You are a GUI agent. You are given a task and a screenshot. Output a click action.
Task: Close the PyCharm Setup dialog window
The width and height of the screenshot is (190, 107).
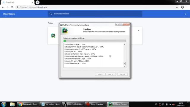click(x=126, y=24)
